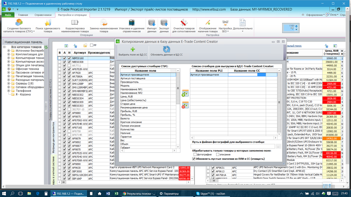Toggle column В checkbox for SBP3000 row
The image size is (351, 197).
(60, 171)
